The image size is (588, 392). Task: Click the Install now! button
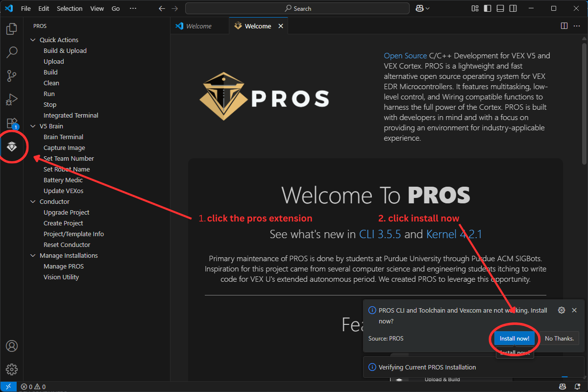pyautogui.click(x=514, y=339)
